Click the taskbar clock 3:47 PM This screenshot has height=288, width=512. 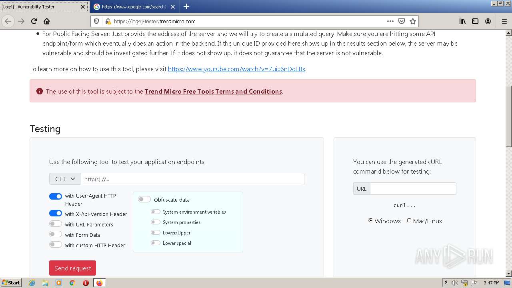(491, 283)
